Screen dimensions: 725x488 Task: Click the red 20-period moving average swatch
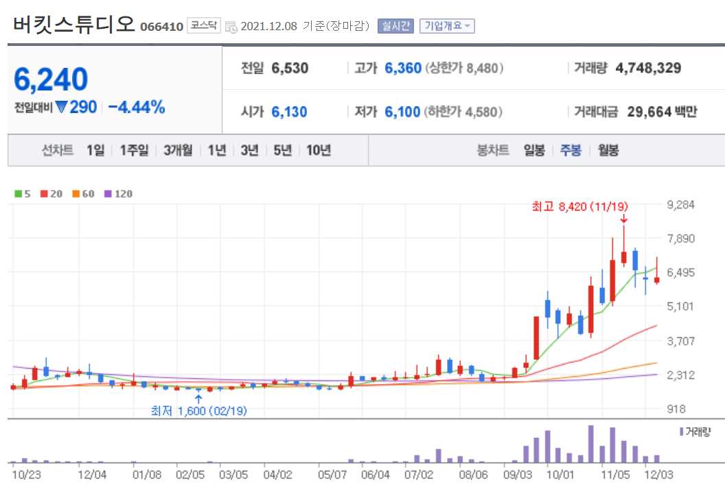tap(44, 194)
